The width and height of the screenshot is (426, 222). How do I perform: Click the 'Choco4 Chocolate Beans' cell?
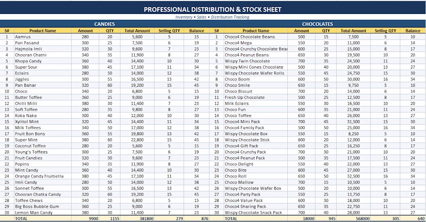coord(256,37)
